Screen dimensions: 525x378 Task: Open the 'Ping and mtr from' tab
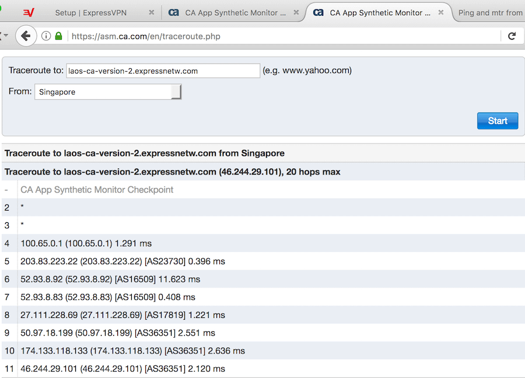click(490, 13)
